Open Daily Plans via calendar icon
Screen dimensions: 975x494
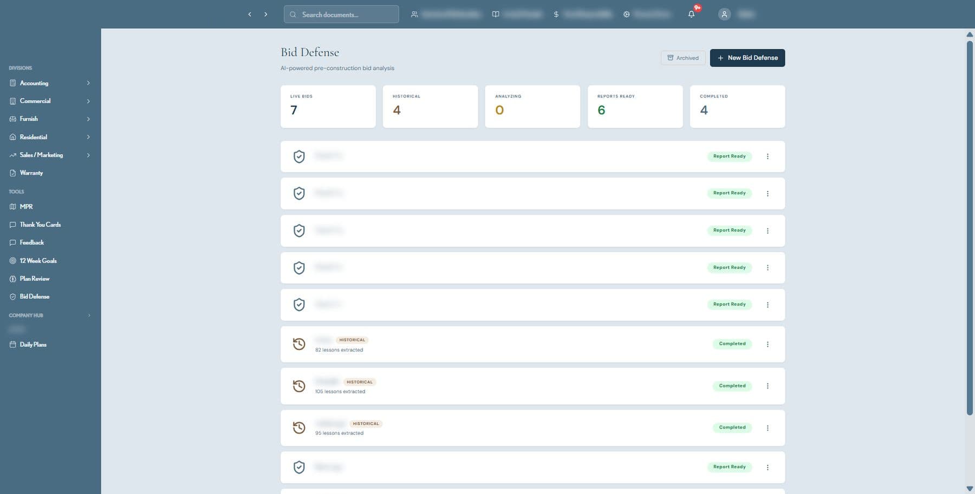(x=13, y=345)
